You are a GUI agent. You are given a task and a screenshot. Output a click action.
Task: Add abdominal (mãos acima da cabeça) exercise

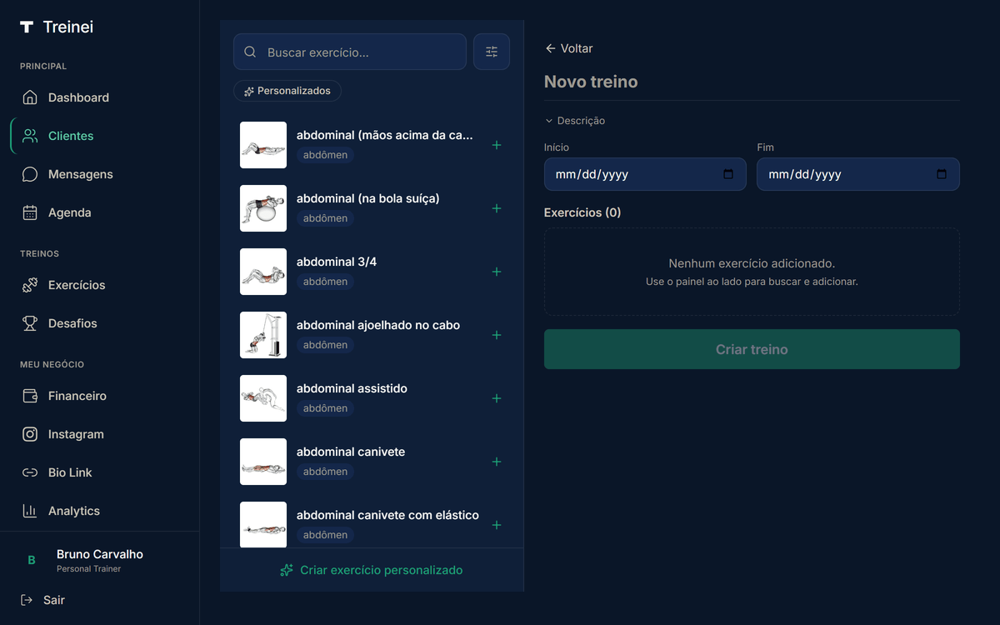(497, 145)
